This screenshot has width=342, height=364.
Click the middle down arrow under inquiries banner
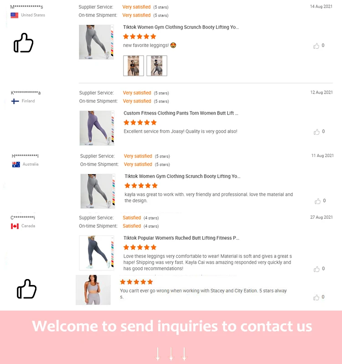[171, 354]
